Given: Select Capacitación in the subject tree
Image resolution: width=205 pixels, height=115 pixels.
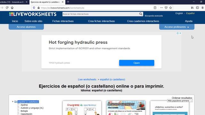Looking at the screenshot, I should pos(26,114).
